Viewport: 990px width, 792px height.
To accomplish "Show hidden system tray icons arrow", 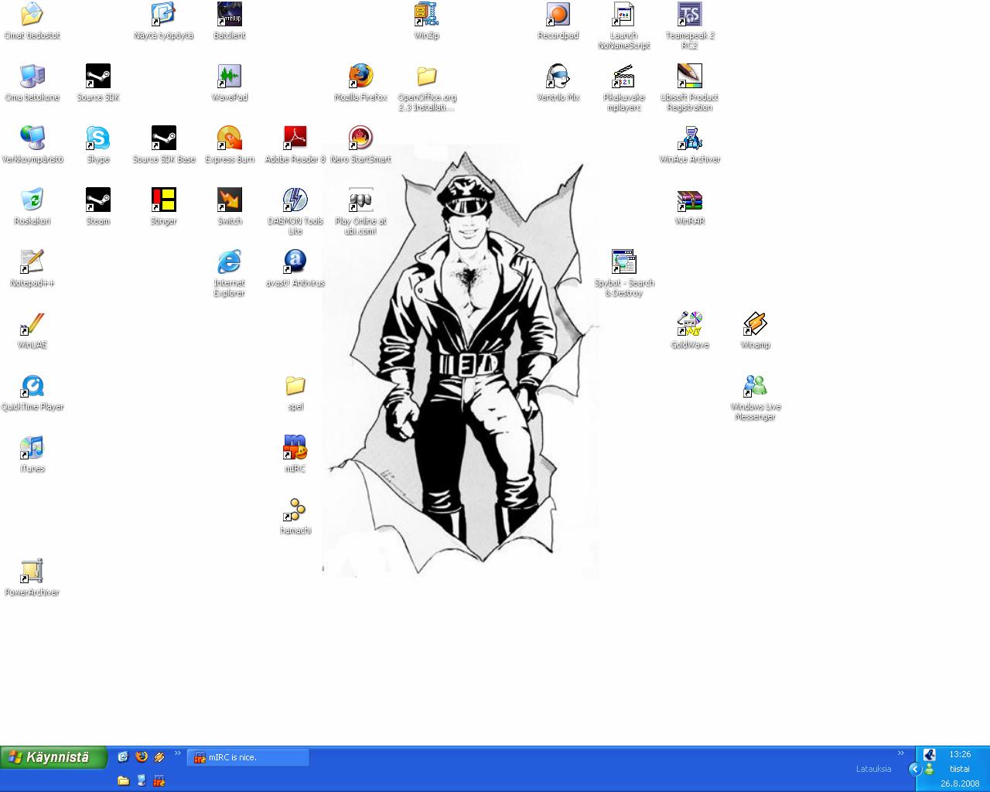I will click(x=915, y=769).
